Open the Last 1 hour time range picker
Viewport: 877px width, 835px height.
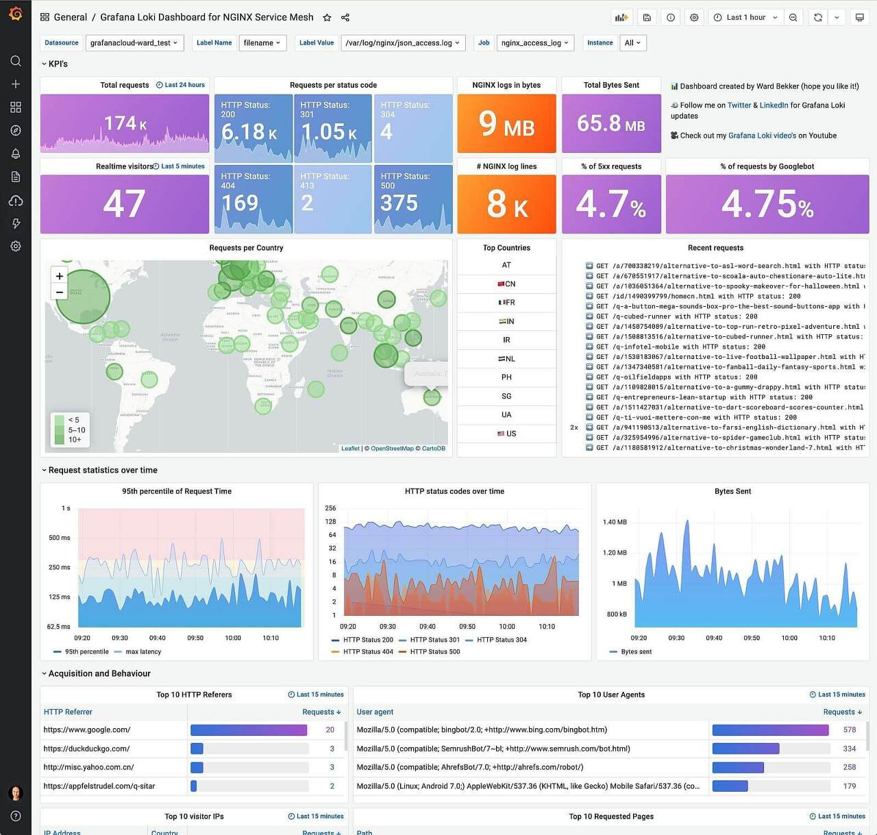coord(747,17)
